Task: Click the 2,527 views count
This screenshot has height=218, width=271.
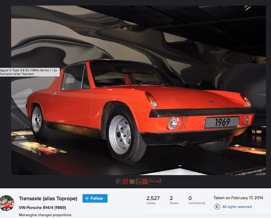Action: click(153, 200)
